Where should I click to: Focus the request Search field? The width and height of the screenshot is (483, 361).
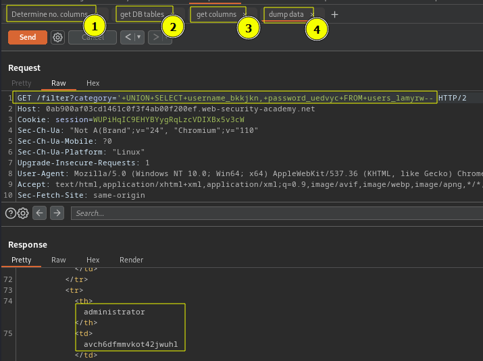[x=276, y=213]
